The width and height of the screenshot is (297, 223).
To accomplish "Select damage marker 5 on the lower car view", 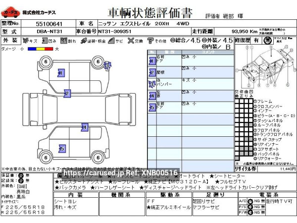I will point(62,148).
